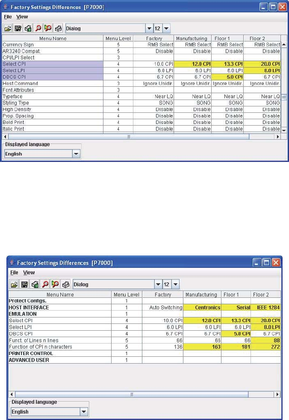The height and width of the screenshot is (420, 289).
Task: Open the English language dropdown in top window
Action: click(x=76, y=154)
